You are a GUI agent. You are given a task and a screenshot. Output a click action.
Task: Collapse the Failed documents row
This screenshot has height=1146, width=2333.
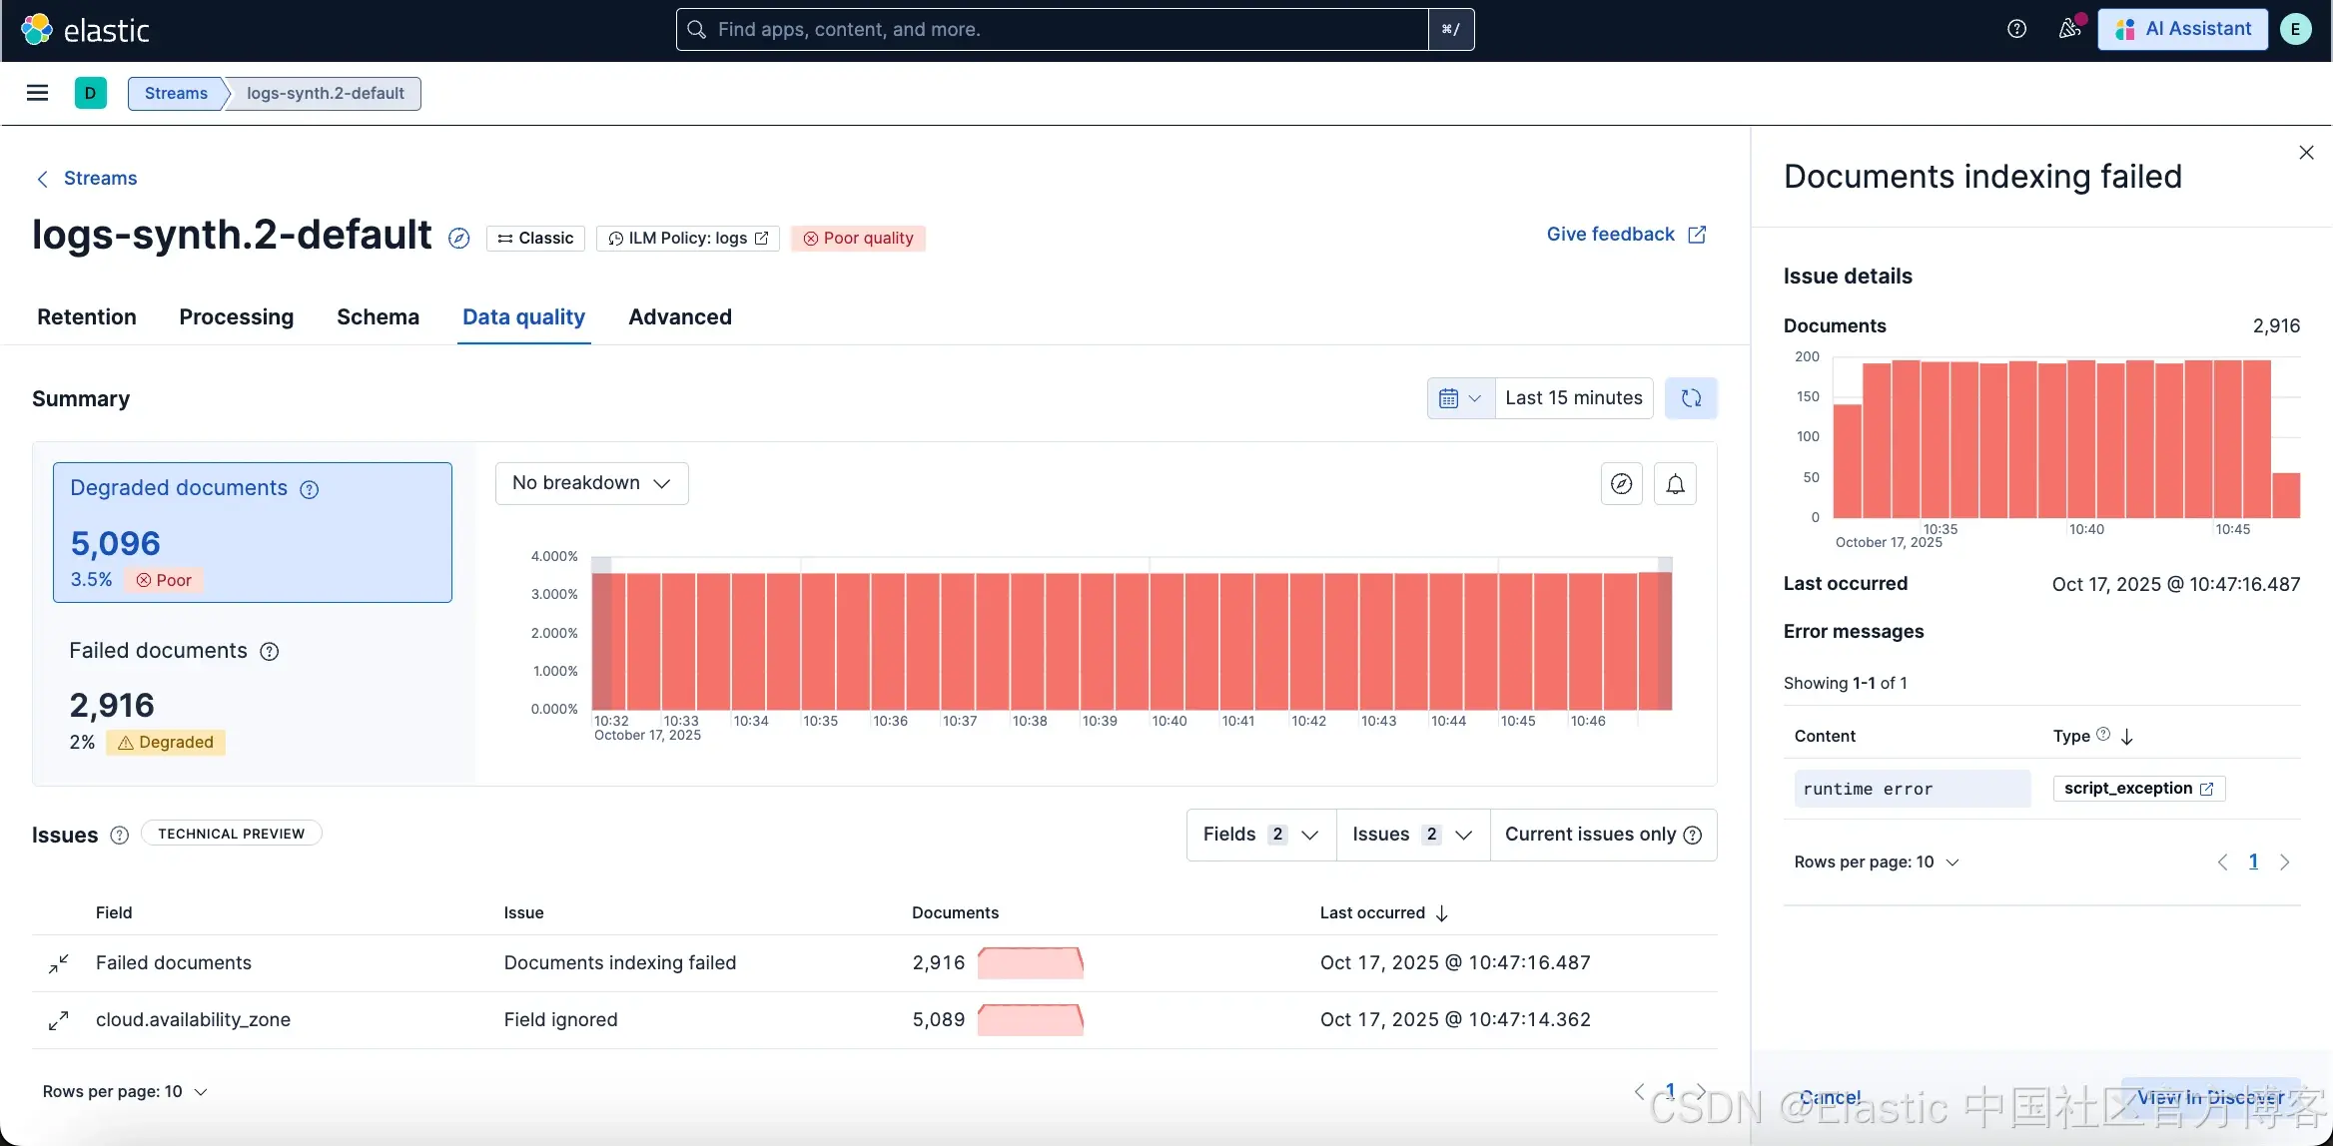click(59, 963)
